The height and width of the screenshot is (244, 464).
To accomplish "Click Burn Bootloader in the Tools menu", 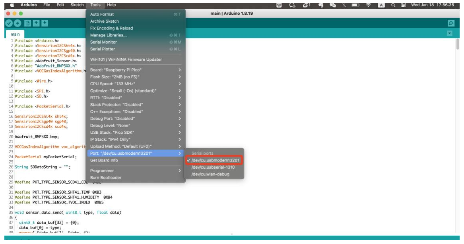I will tap(106, 177).
